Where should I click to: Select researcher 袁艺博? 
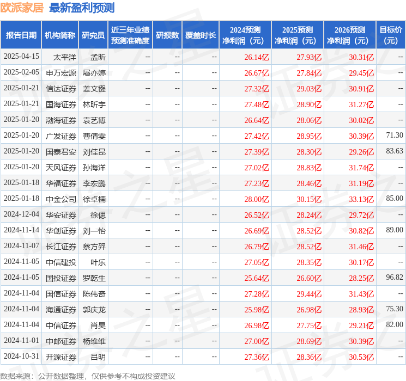click(x=94, y=120)
